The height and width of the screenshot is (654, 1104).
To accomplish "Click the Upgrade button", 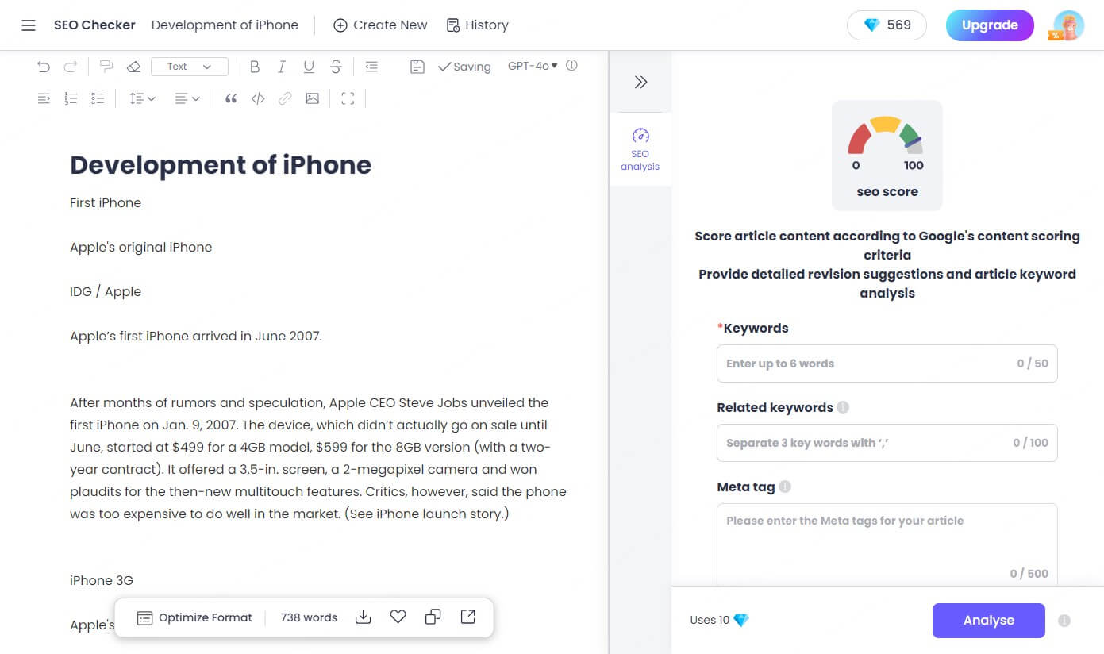I will 989,25.
